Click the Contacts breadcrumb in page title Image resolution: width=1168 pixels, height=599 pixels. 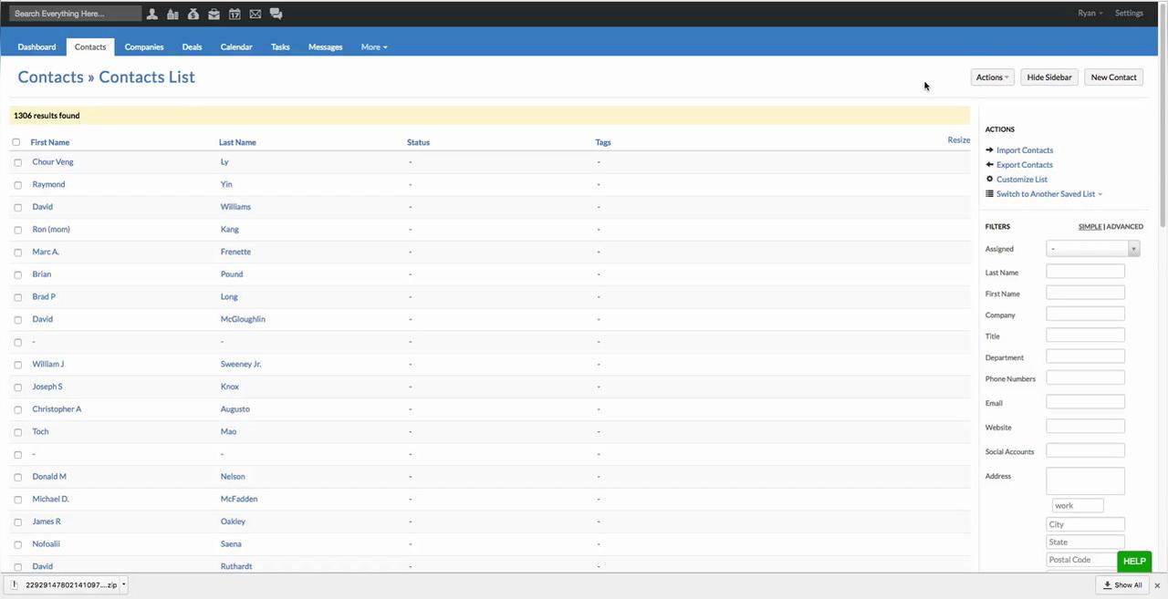point(50,77)
